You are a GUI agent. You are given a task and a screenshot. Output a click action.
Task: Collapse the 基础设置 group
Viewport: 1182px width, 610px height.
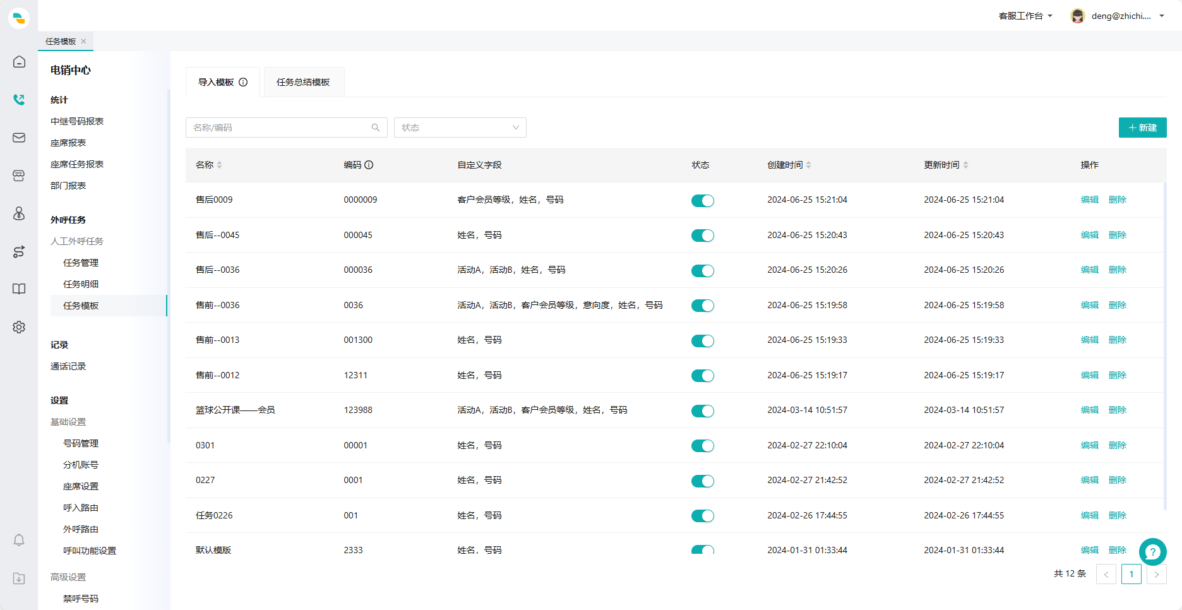pos(68,422)
